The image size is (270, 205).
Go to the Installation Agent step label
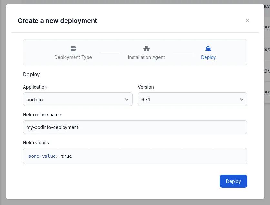click(146, 57)
